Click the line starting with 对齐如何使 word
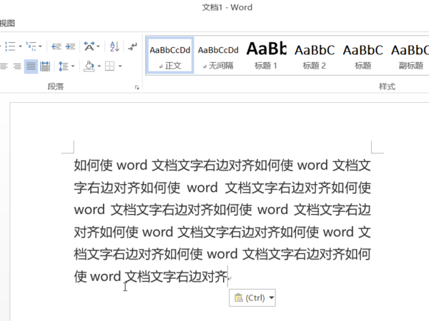This screenshot has width=429, height=321. pyautogui.click(x=222, y=232)
